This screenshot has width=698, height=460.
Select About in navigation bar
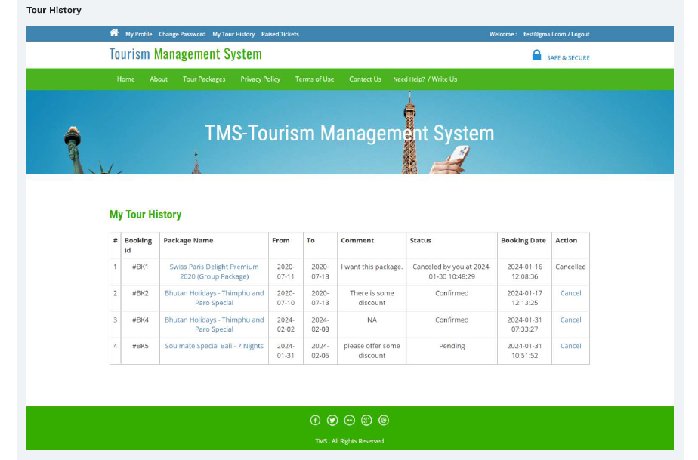pyautogui.click(x=159, y=79)
